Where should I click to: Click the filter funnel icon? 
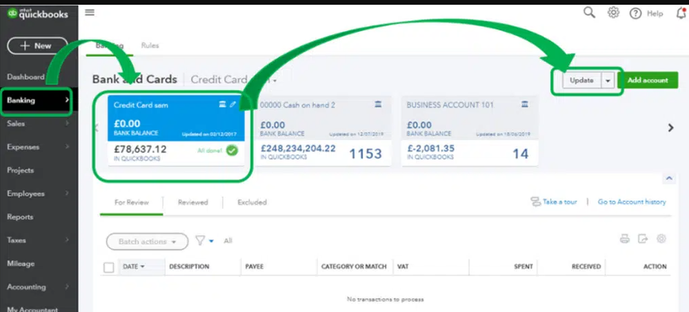coord(200,240)
